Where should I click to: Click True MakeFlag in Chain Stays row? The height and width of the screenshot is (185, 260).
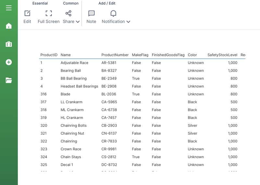click(x=136, y=157)
